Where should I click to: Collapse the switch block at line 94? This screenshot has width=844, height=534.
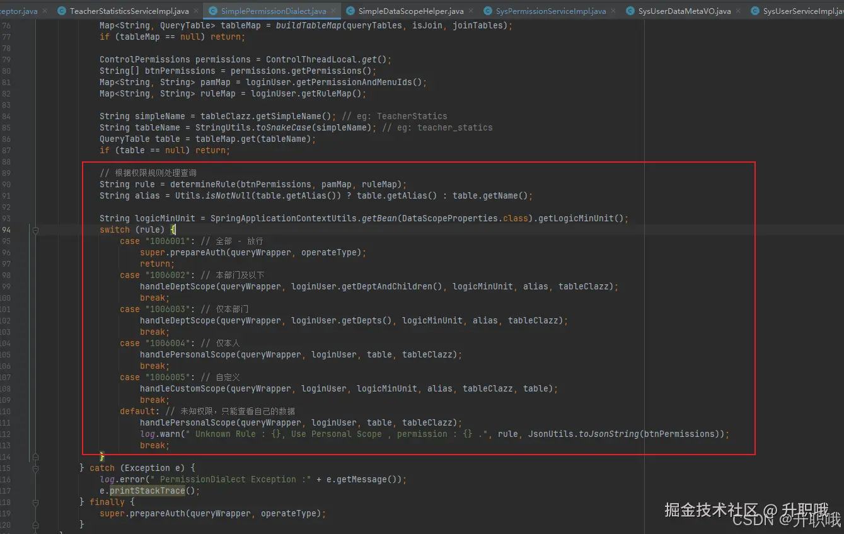click(35, 230)
